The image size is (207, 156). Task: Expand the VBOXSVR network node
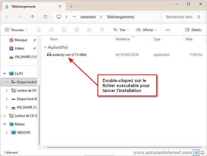(x=7, y=133)
